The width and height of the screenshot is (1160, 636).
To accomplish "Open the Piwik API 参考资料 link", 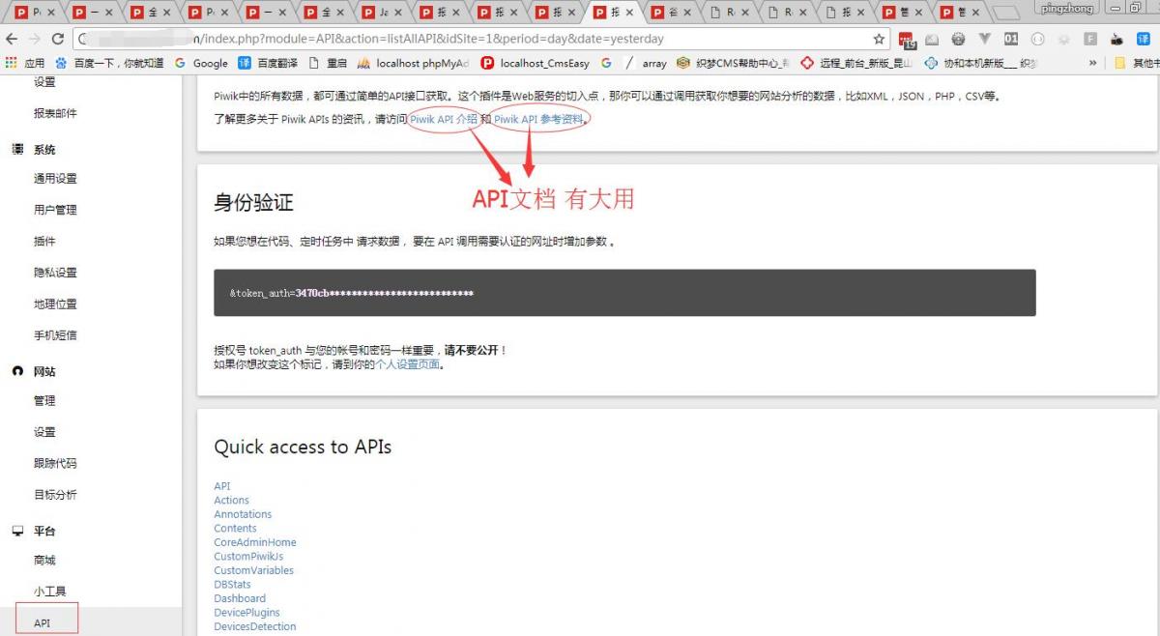I will tap(538, 120).
